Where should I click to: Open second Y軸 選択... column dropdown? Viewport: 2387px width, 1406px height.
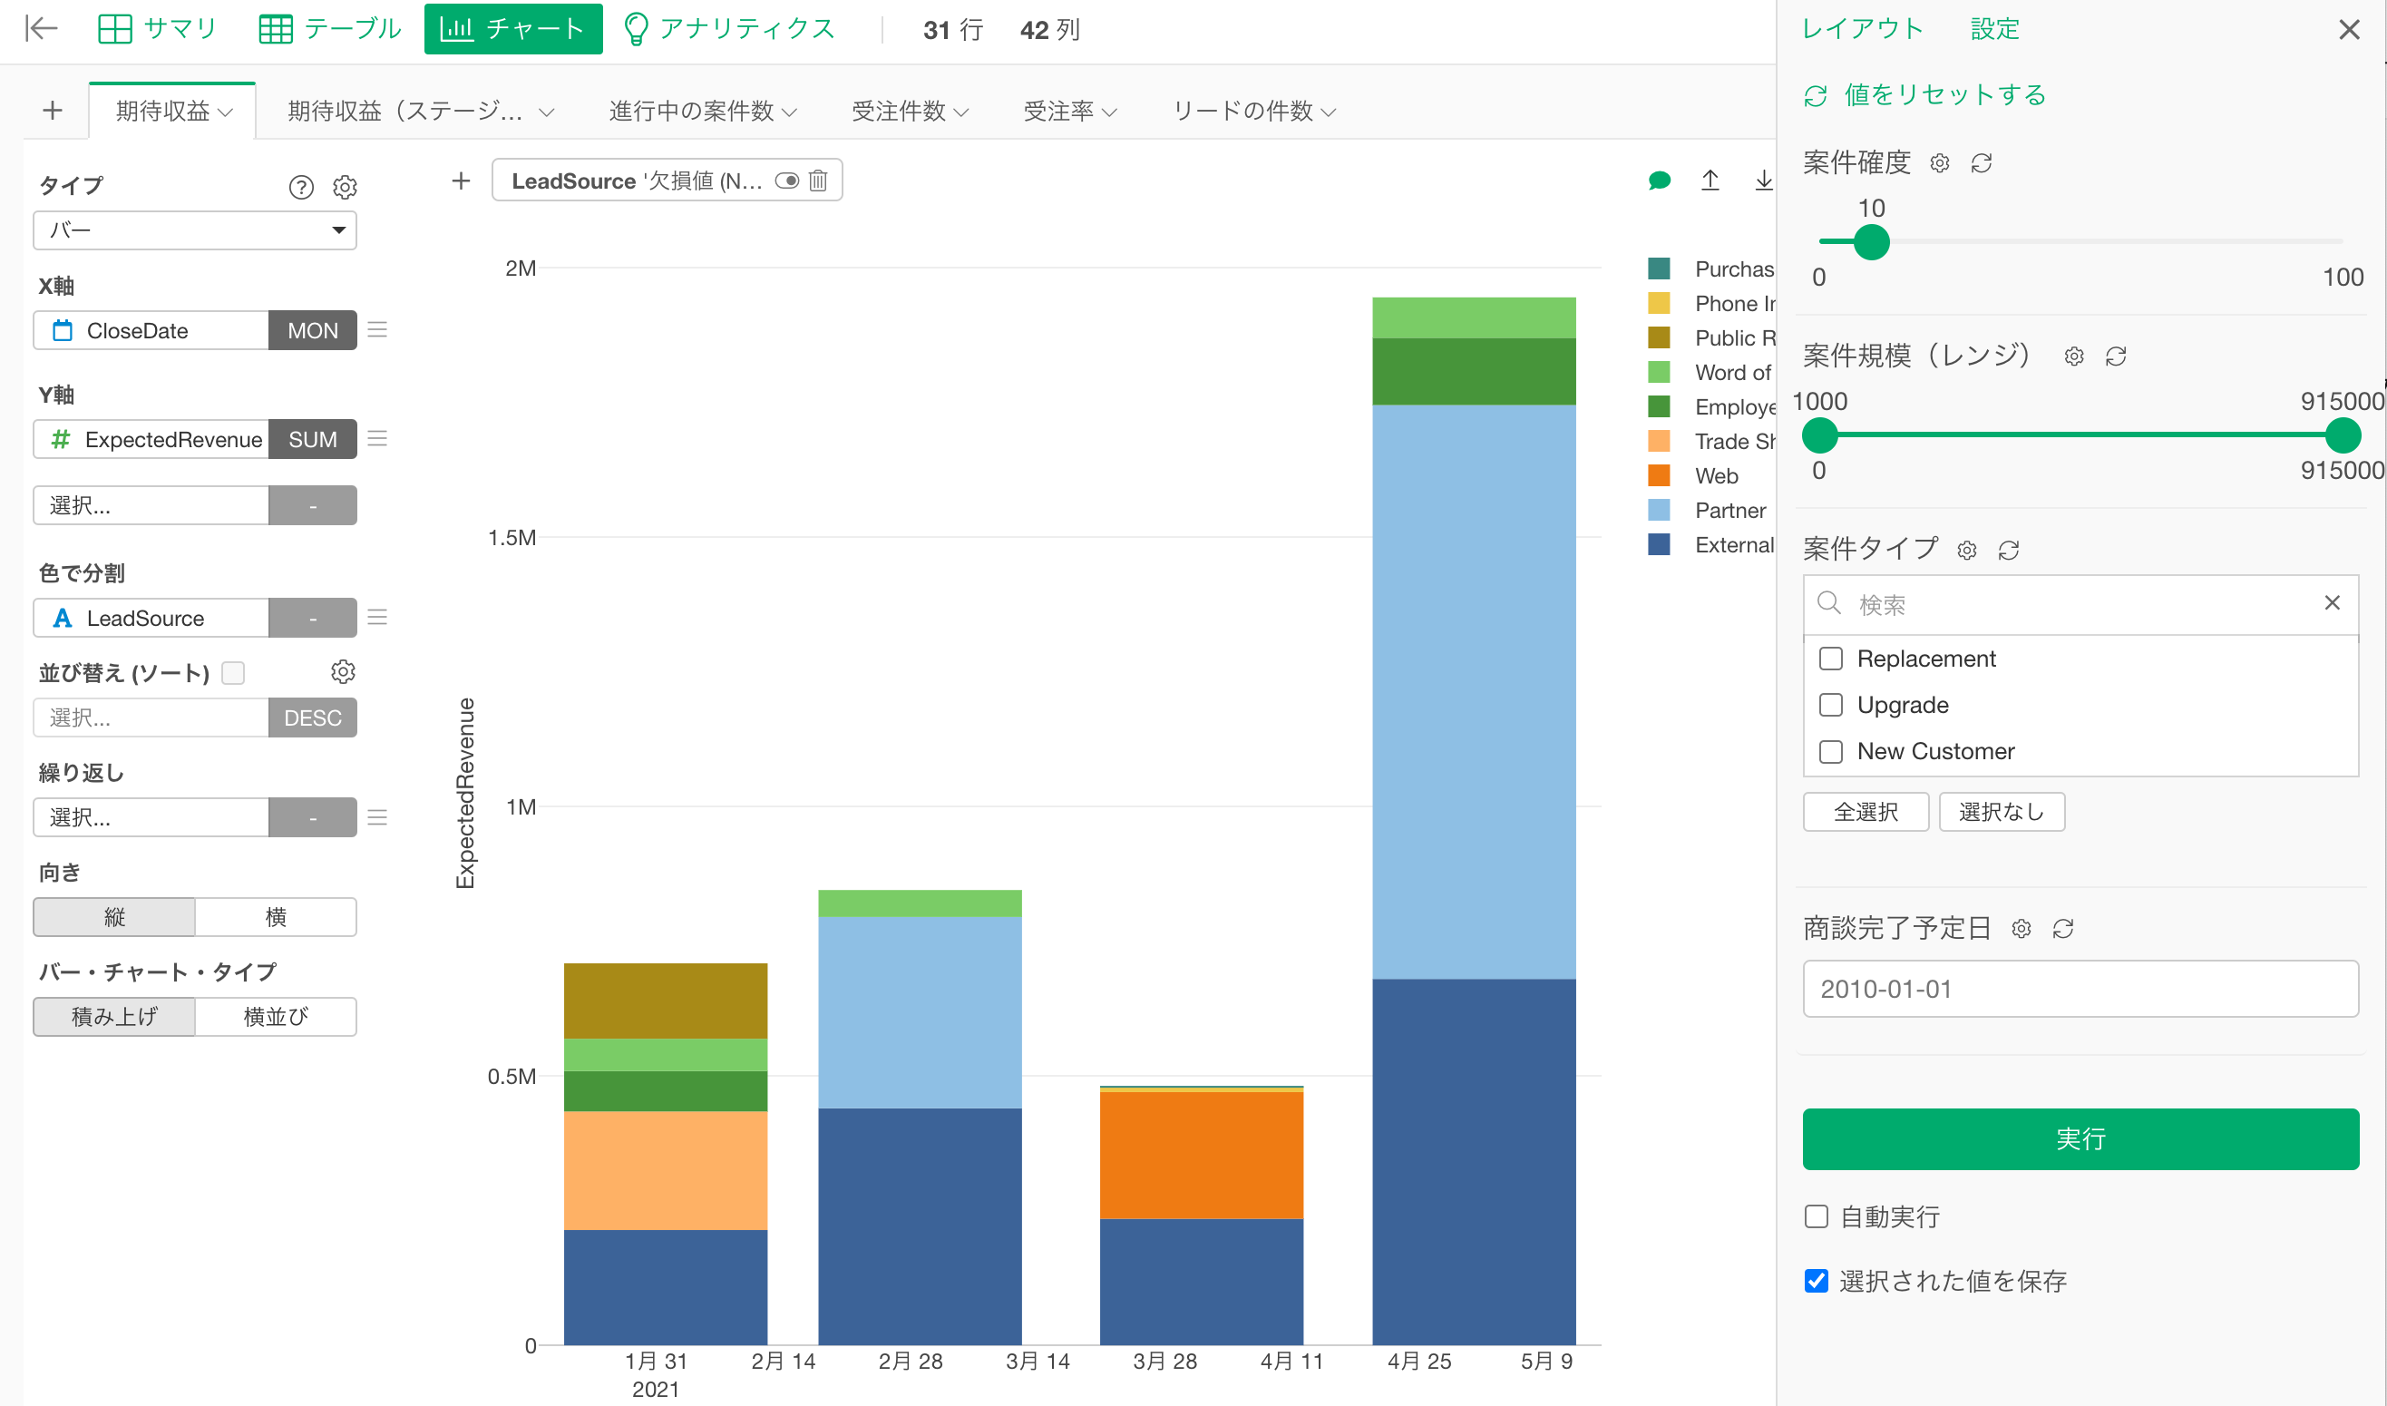click(x=151, y=505)
